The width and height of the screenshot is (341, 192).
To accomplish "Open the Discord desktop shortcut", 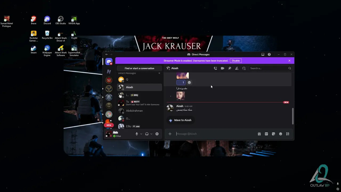I will point(47,20).
